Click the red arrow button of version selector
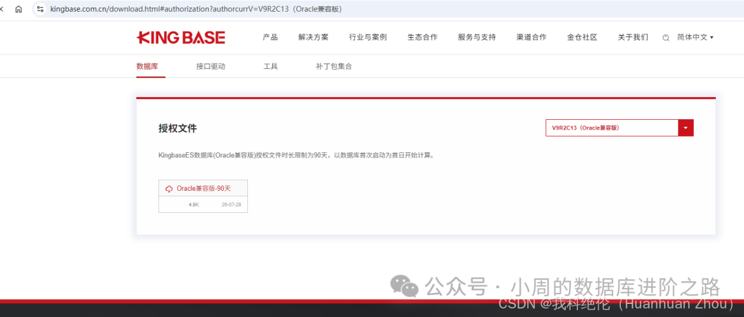This screenshot has width=744, height=317. click(685, 127)
